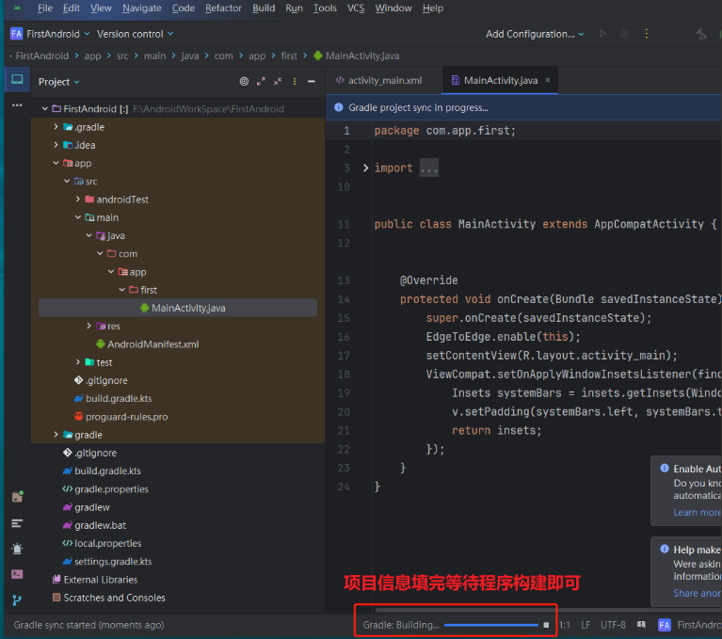This screenshot has height=639, width=722.
Task: Open Add Configuration dropdown
Action: point(535,34)
